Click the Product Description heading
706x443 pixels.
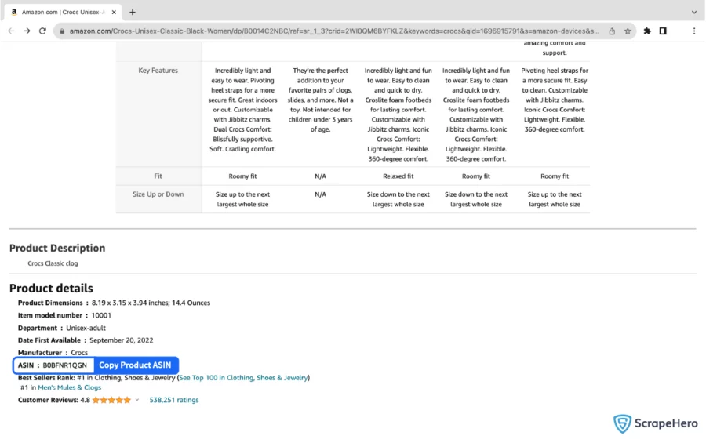[x=57, y=248]
